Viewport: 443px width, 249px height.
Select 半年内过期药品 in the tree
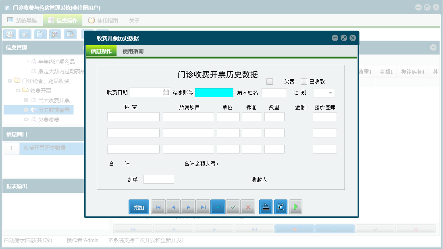(x=56, y=62)
